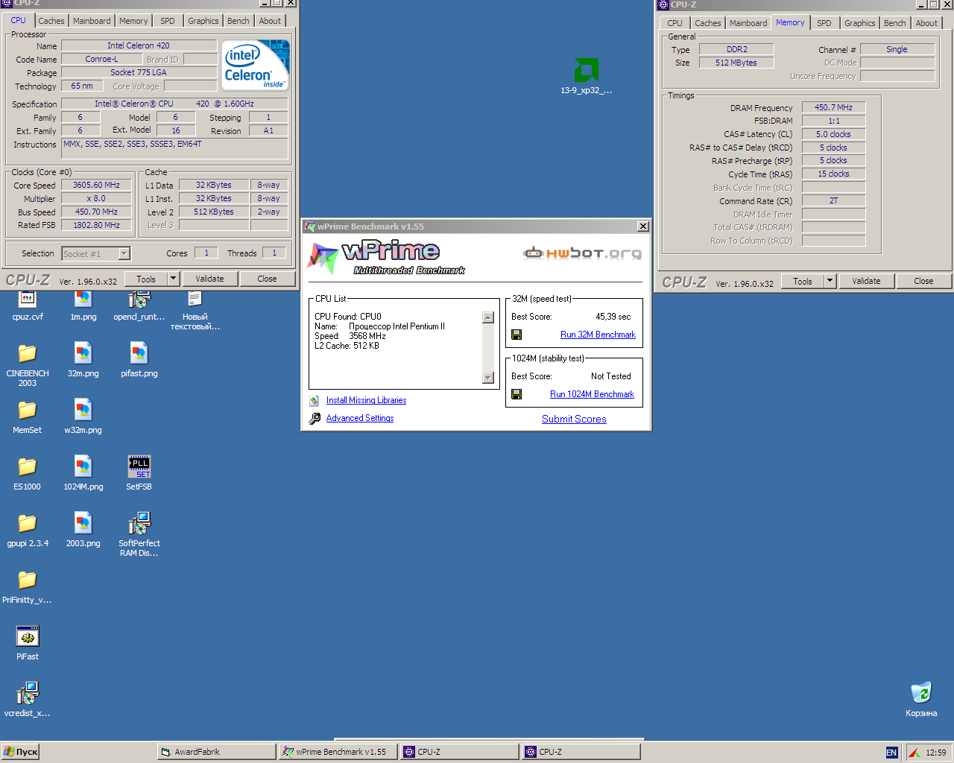The width and height of the screenshot is (954, 763).
Task: Switch to Memory tab in left CPU-Z
Action: click(133, 21)
